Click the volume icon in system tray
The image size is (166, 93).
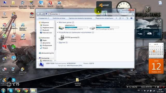(145, 91)
